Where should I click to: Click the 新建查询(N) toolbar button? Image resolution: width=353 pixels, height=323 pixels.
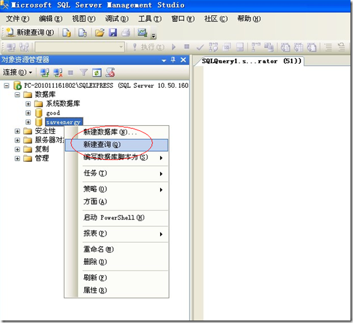(x=30, y=32)
